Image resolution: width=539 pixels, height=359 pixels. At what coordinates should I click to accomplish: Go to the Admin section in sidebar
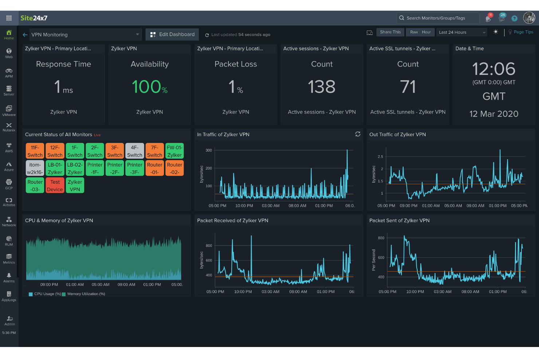9,320
